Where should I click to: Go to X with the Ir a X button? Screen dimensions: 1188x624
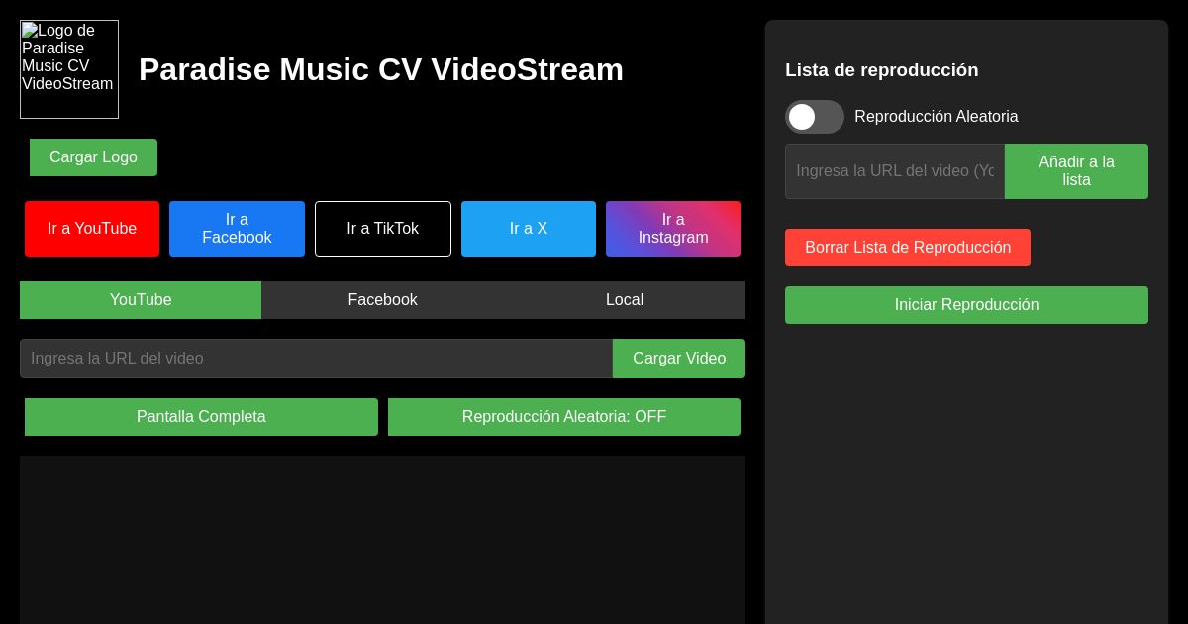[x=529, y=229]
